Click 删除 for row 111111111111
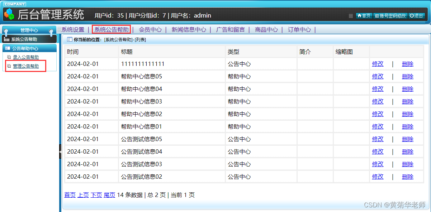The height and width of the screenshot is (212, 431). tap(408, 64)
